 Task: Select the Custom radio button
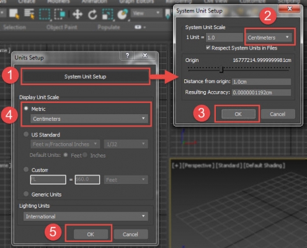pyautogui.click(x=26, y=169)
